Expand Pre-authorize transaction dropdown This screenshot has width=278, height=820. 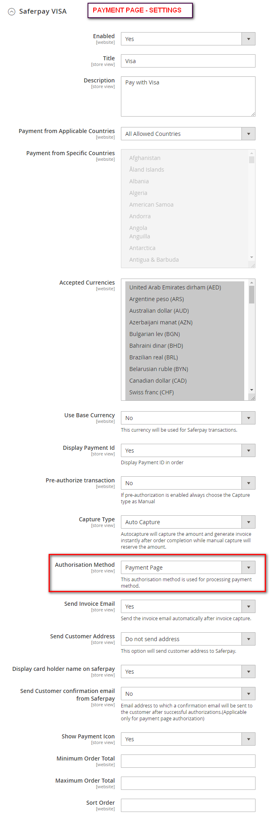(188, 483)
